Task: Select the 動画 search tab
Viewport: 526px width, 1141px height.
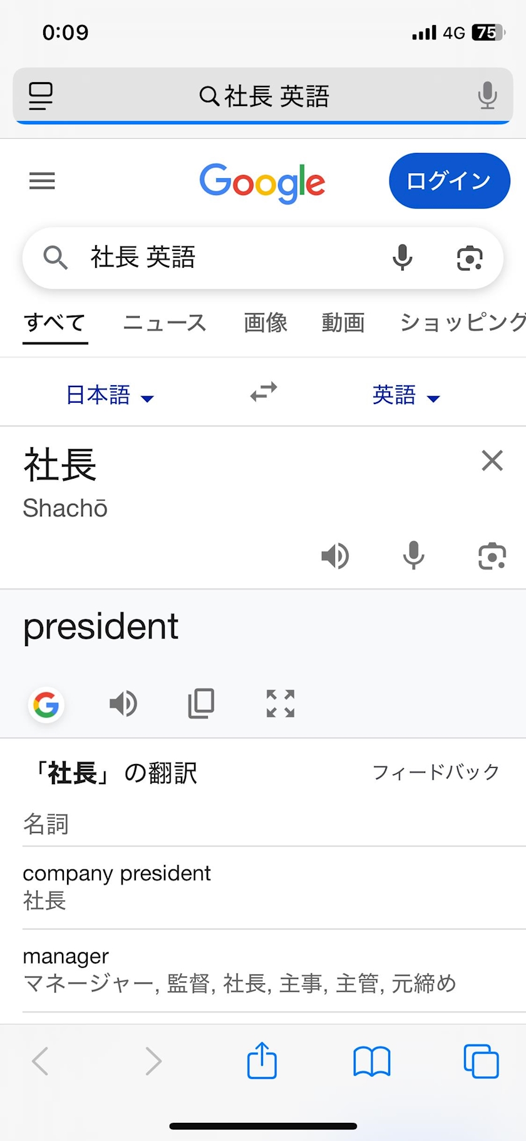Action: (343, 323)
